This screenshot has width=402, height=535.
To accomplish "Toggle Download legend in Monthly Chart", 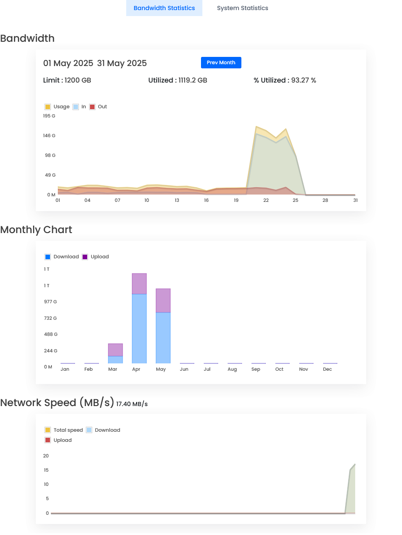I will 61,257.
